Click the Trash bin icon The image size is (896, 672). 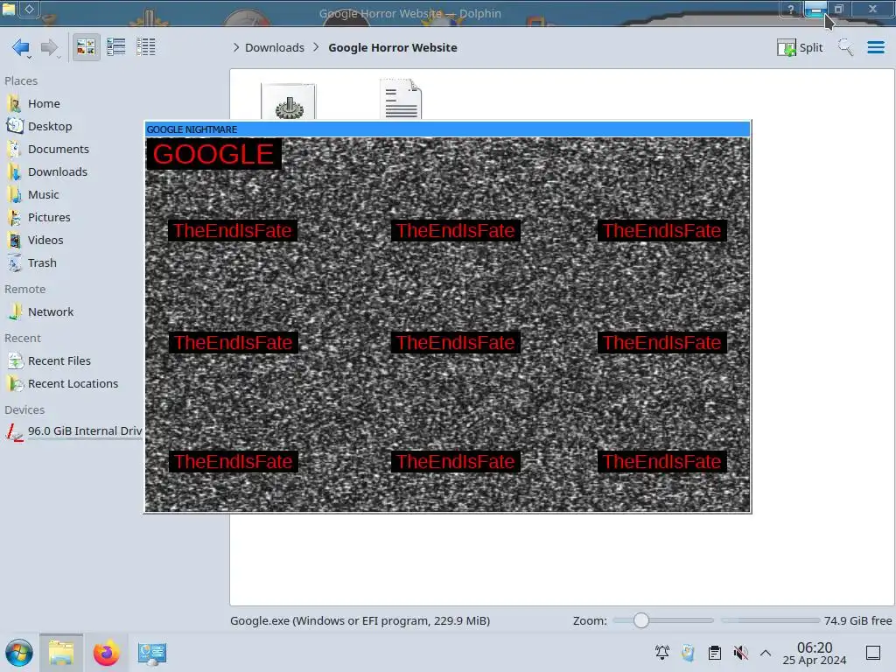pos(14,263)
